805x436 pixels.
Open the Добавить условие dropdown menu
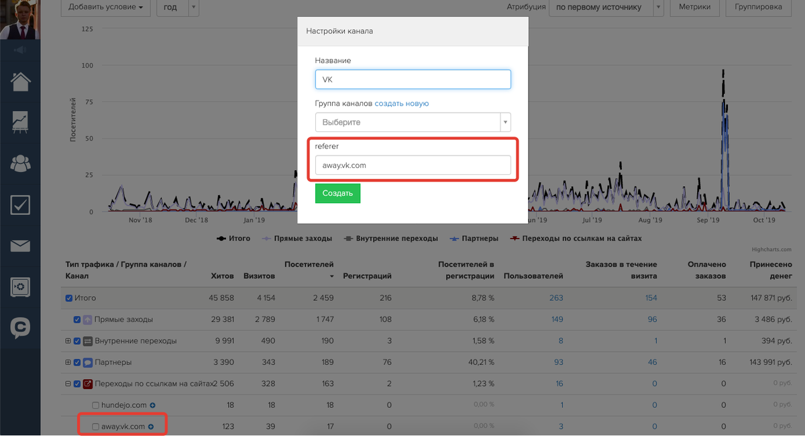point(106,7)
